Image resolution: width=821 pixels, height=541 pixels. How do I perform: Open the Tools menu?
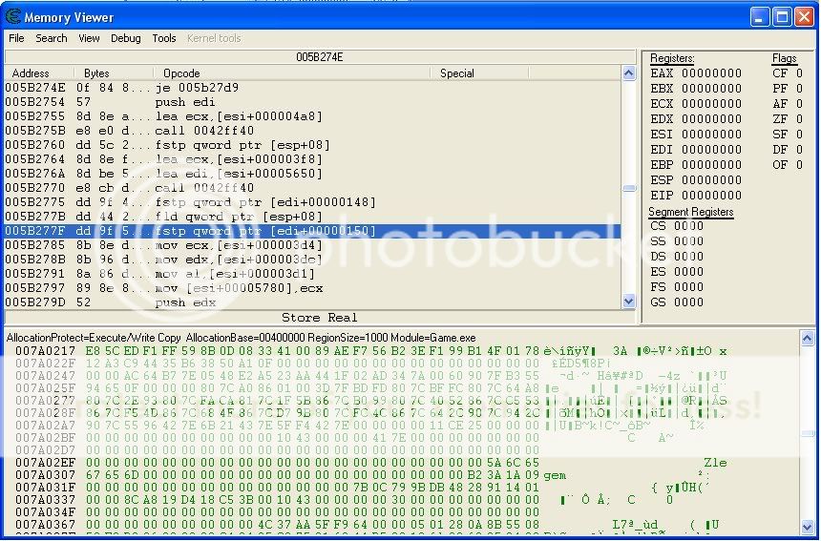[x=164, y=38]
